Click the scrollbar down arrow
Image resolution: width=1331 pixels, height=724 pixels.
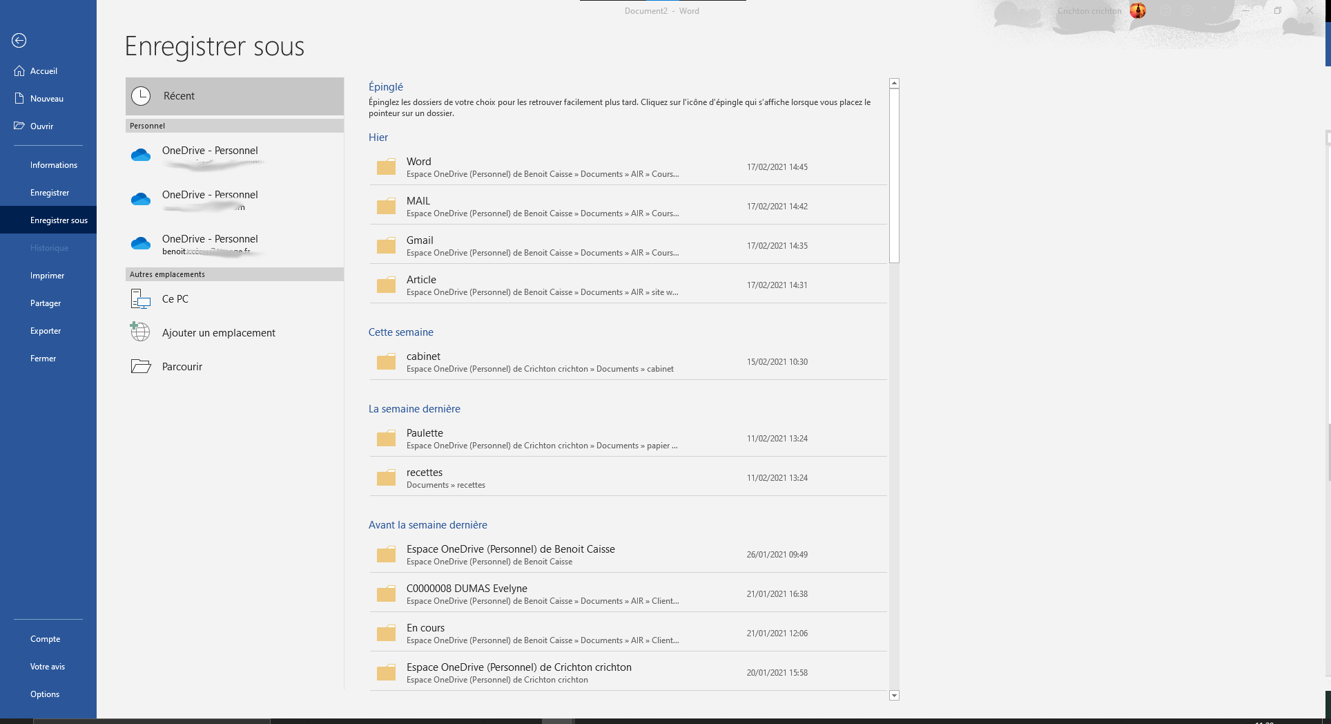coord(894,696)
